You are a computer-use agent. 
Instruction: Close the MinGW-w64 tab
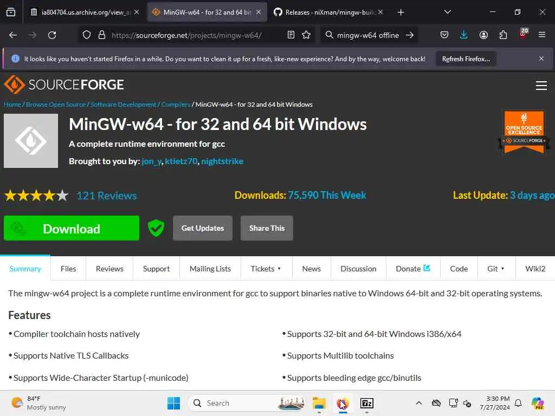259,12
